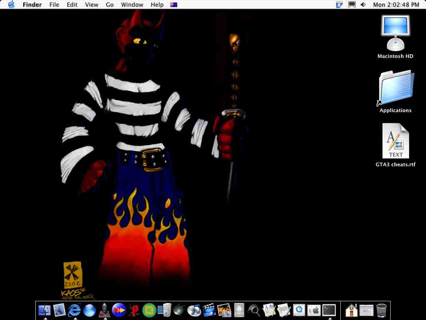
Task: Open the volume control in menu bar
Action: (x=363, y=5)
